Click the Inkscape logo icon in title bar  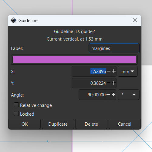pos(14,20)
